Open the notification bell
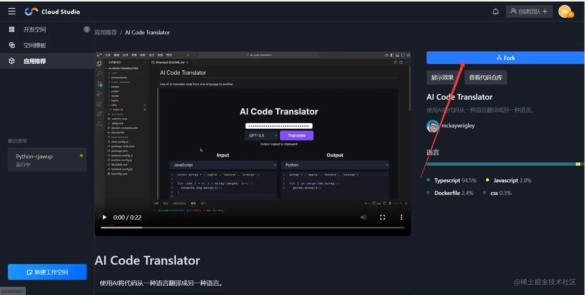The width and height of the screenshot is (585, 295). (x=496, y=12)
